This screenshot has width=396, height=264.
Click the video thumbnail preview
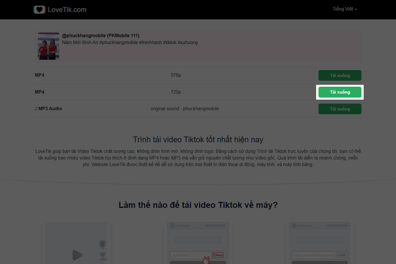(48, 46)
